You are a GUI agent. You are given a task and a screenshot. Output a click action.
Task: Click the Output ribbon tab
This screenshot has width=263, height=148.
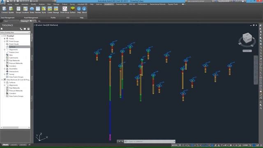click(65, 4)
